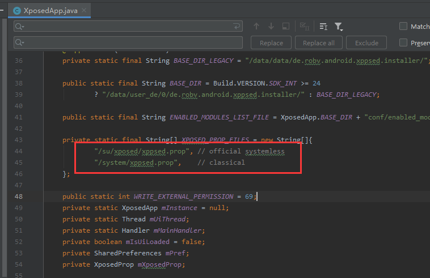
Task: Click SDK_INT on line 38
Action: [283, 83]
